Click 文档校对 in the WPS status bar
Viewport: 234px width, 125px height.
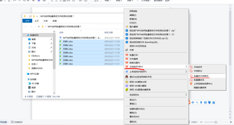(x=17, y=122)
